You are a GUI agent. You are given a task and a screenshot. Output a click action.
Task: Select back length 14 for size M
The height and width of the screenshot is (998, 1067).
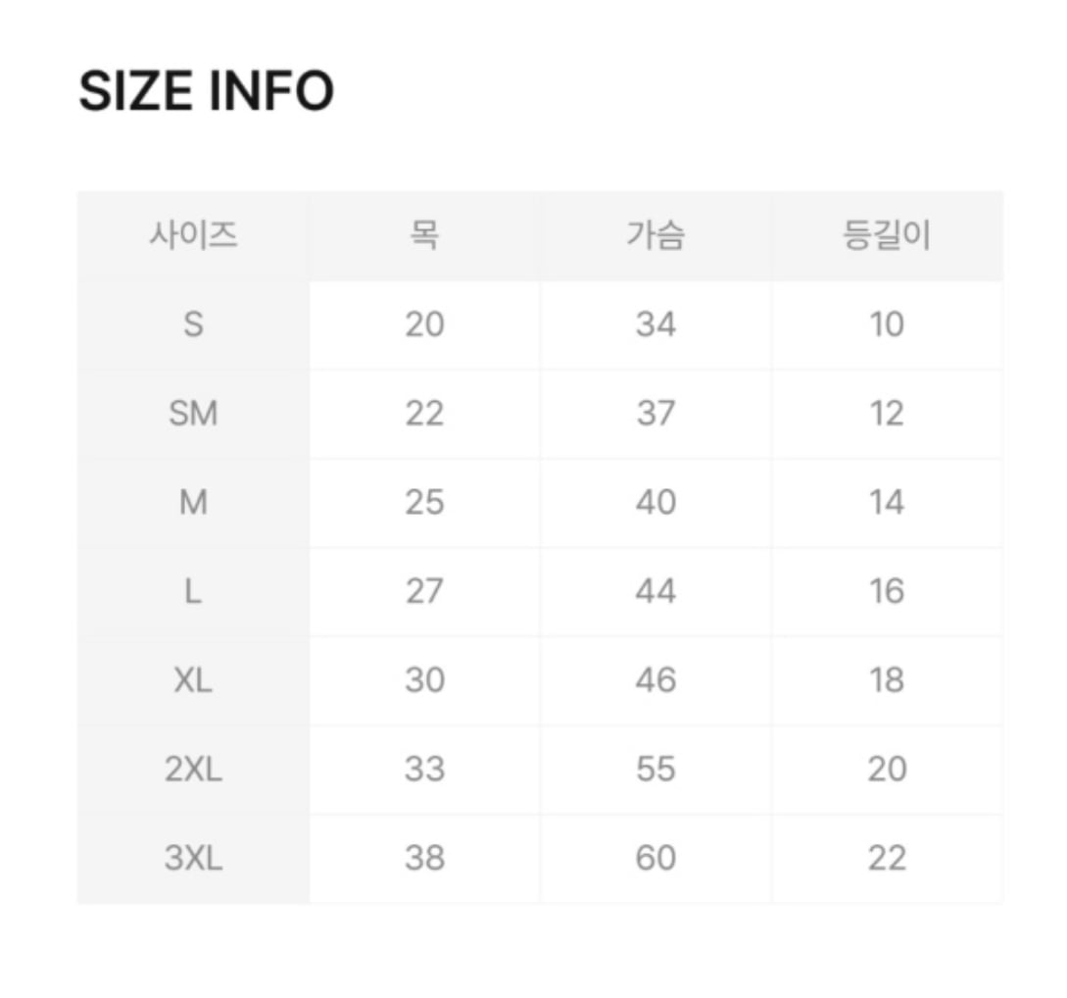pos(886,503)
